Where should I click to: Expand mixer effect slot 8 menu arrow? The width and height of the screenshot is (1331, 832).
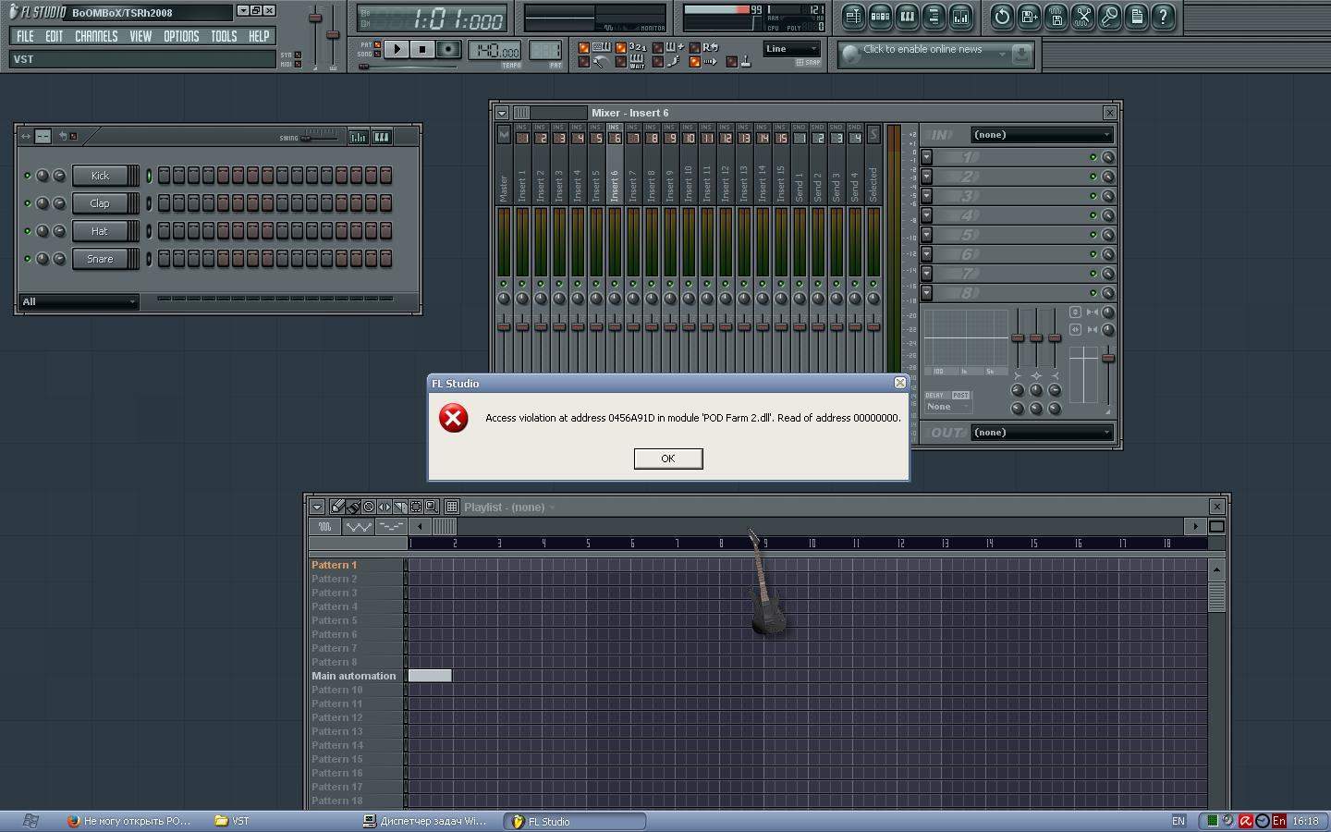coord(927,293)
